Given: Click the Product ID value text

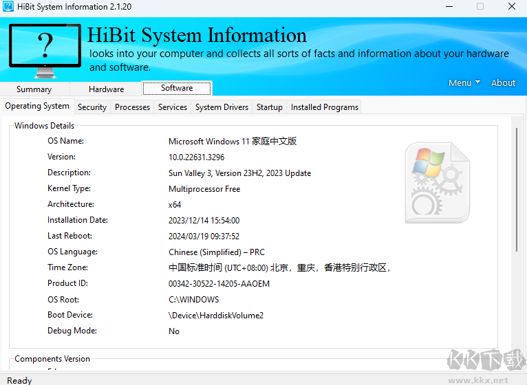Looking at the screenshot, I should (x=219, y=284).
